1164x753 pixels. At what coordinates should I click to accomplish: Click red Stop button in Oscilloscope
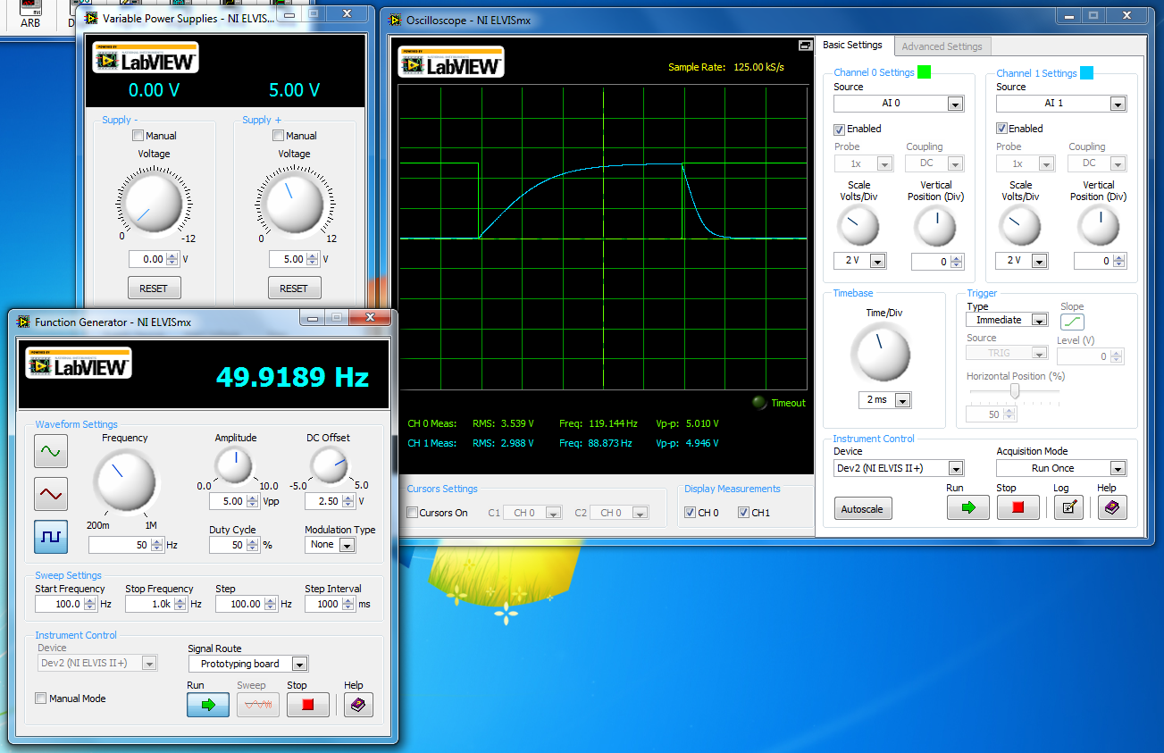click(1017, 507)
